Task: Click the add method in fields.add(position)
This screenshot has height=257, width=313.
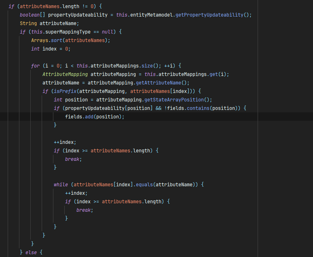Action: (89, 117)
